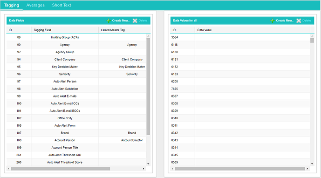Select the Auto Alert Threshold Score row
This screenshot has width=321, height=178.
point(76,162)
